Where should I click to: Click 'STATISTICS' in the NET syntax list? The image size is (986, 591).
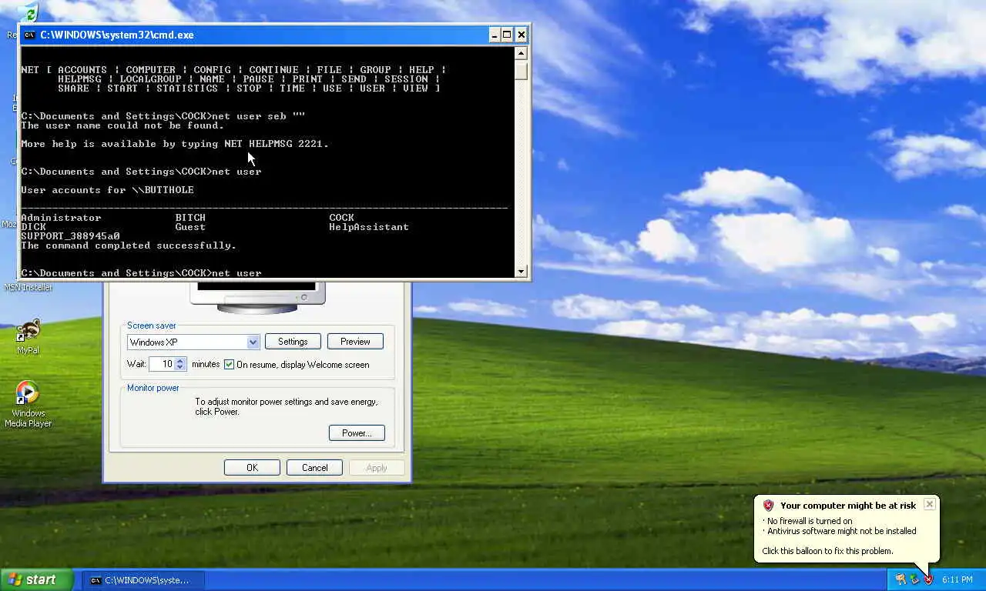(187, 88)
